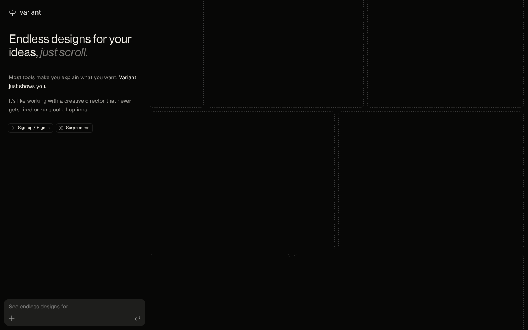
Task: Click the italic 'just scroll.' text
Action: 64,52
